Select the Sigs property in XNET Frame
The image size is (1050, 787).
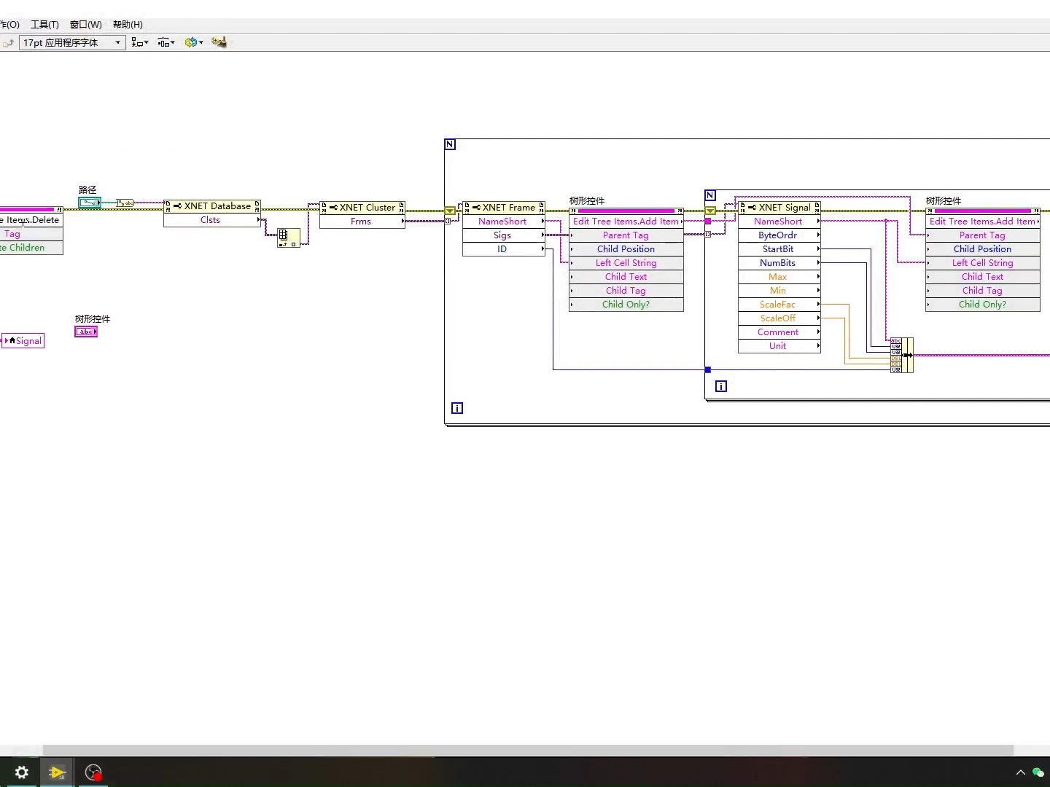503,235
